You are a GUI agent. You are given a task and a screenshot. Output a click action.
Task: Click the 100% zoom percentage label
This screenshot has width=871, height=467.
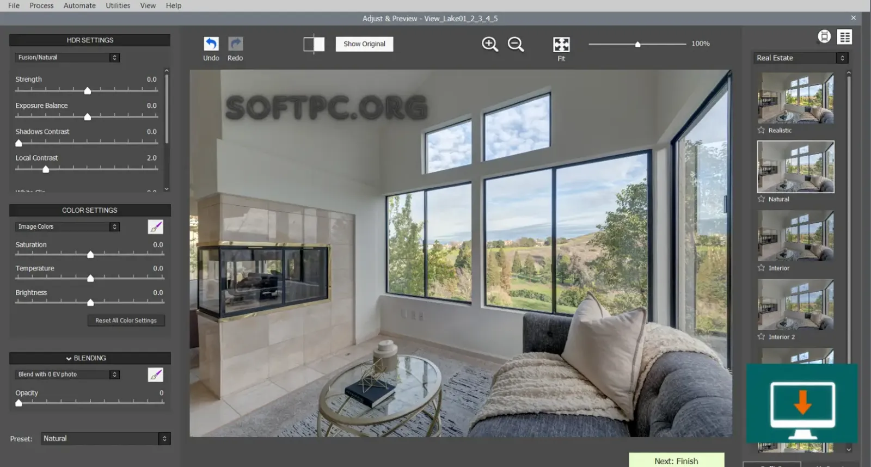(701, 44)
